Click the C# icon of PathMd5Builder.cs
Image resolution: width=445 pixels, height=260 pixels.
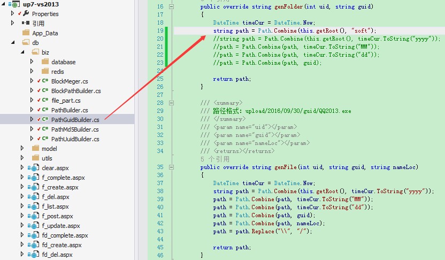click(45, 129)
